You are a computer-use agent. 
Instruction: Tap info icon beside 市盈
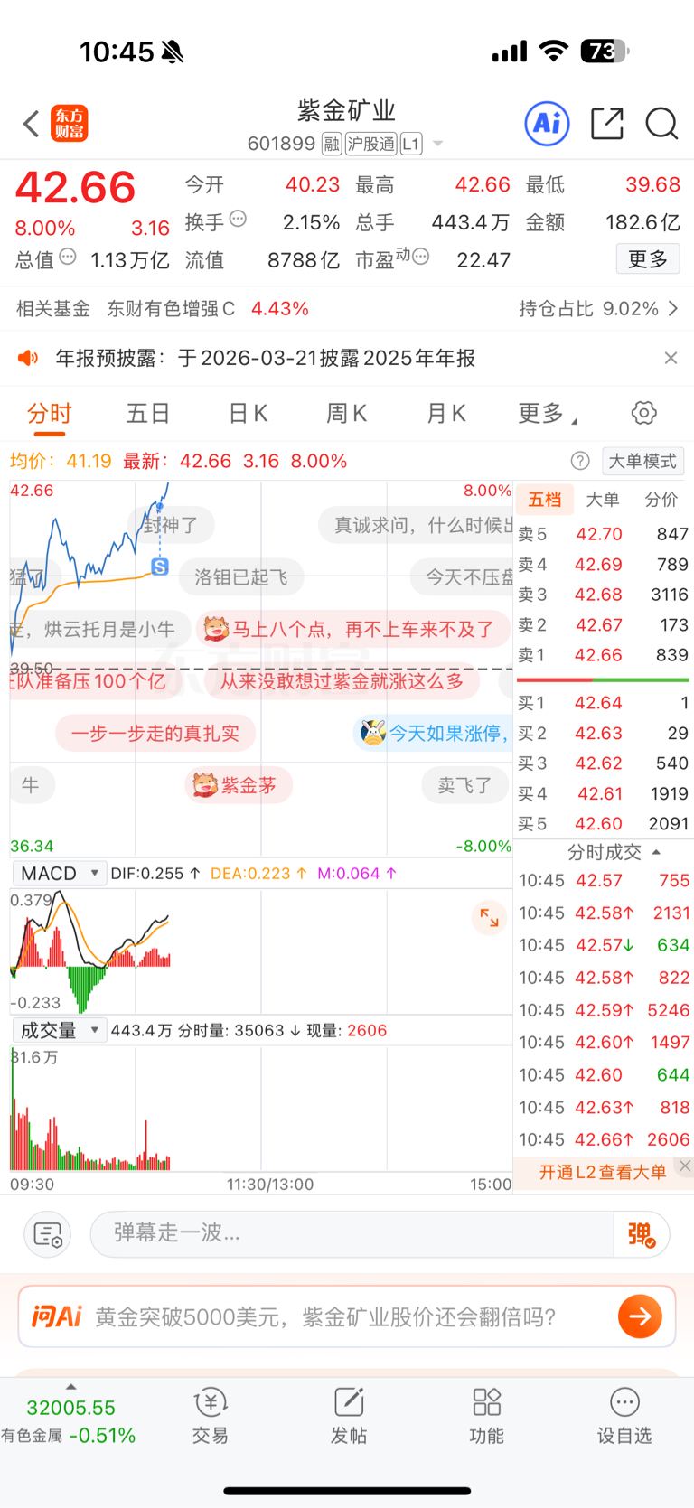420,257
